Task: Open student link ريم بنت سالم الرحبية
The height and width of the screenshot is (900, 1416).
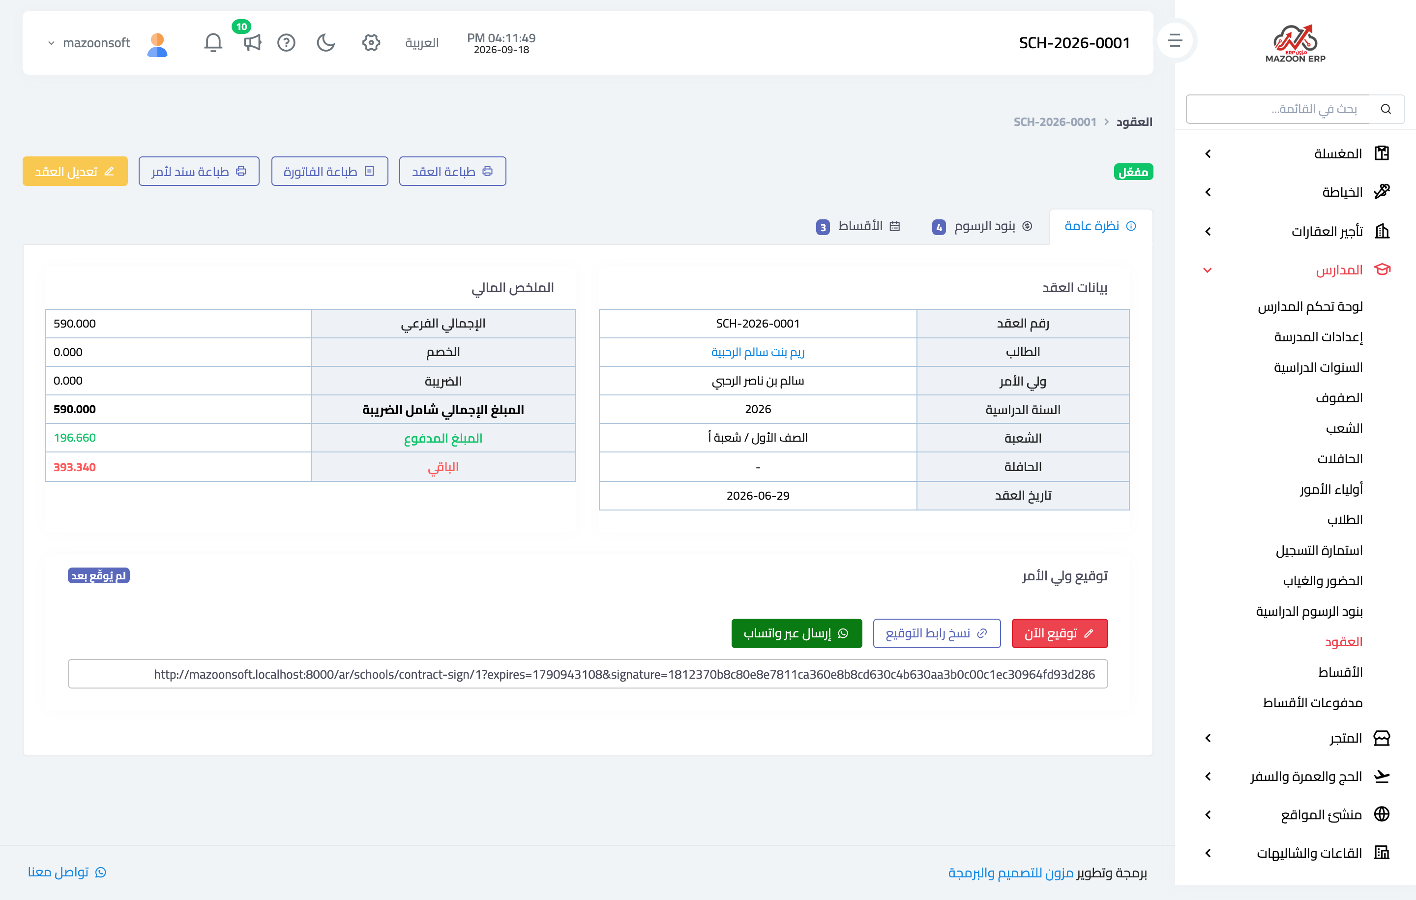Action: coord(757,352)
